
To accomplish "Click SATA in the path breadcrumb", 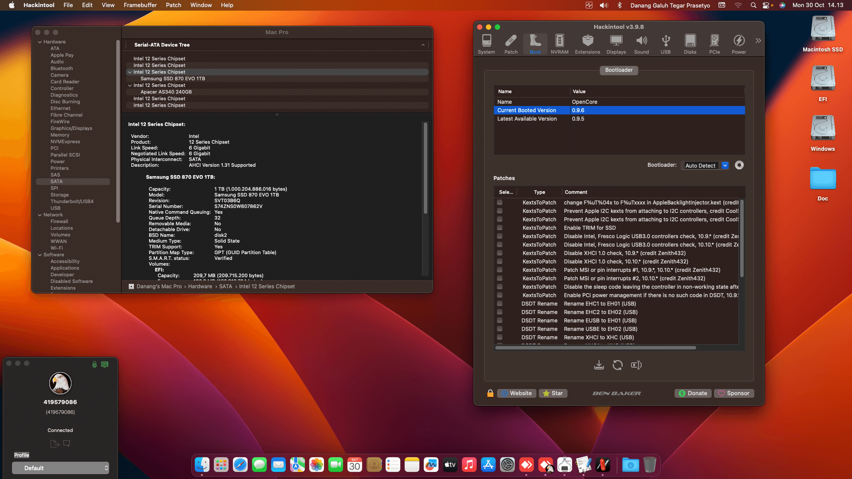I will 225,287.
